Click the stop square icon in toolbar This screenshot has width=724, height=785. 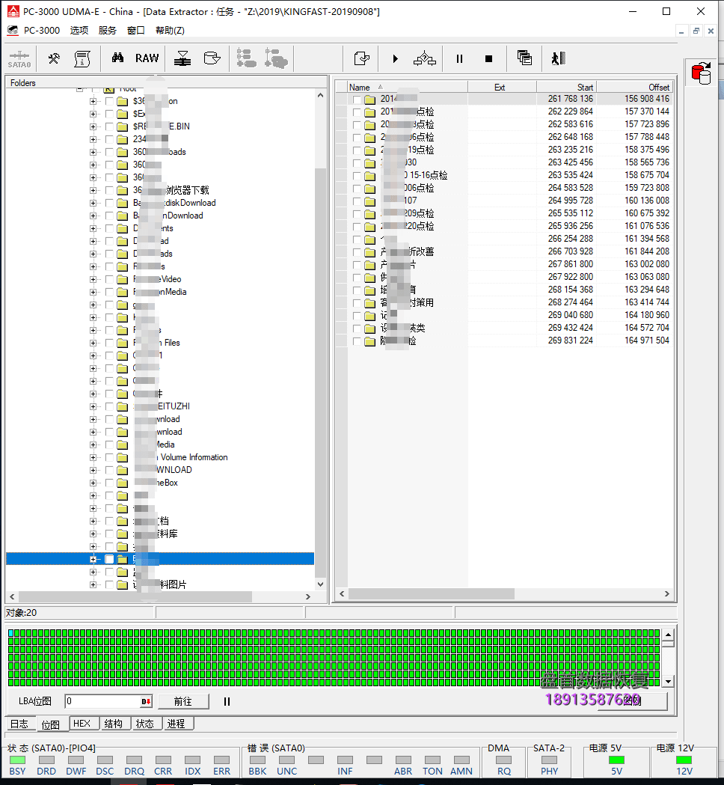[x=489, y=58]
